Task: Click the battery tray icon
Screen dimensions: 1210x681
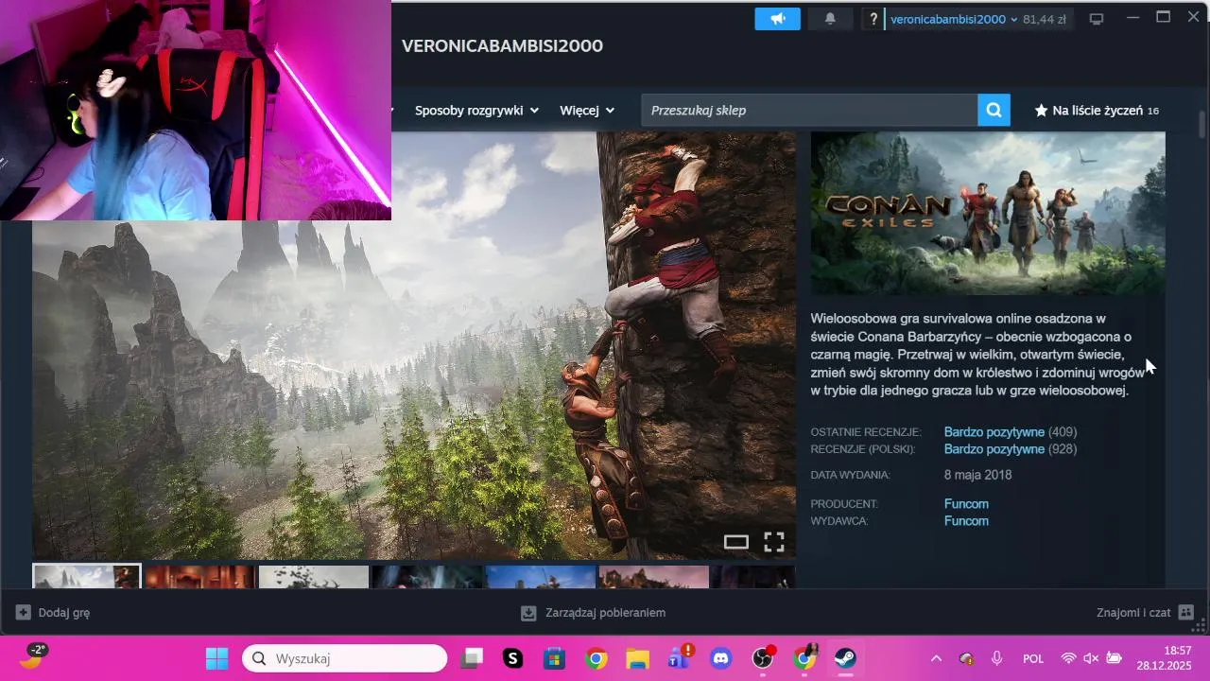Action: point(1114,658)
